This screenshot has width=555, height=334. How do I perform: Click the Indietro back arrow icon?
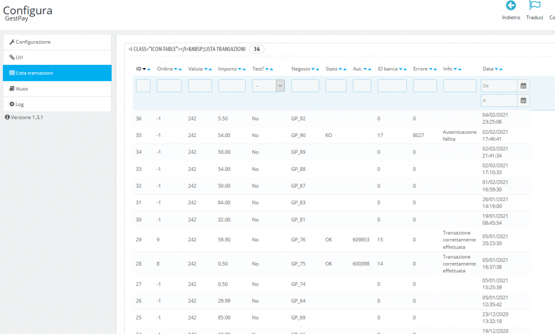click(x=511, y=7)
